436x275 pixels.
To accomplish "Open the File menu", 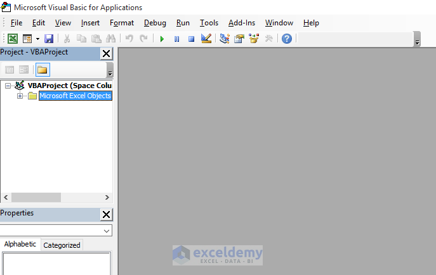I will coord(17,23).
